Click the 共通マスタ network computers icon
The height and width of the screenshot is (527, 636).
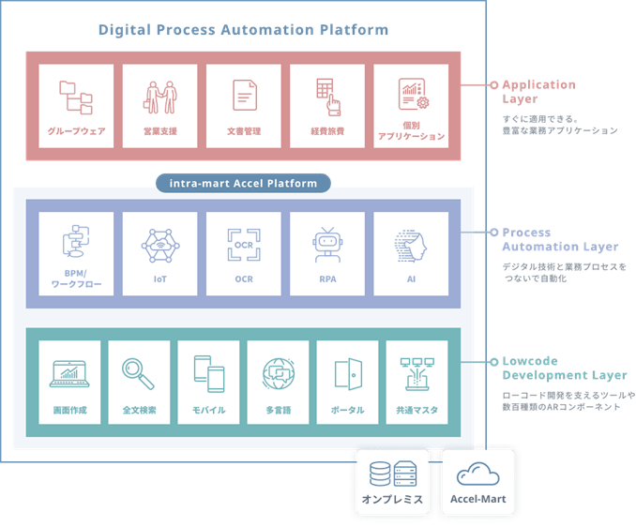[x=417, y=374]
